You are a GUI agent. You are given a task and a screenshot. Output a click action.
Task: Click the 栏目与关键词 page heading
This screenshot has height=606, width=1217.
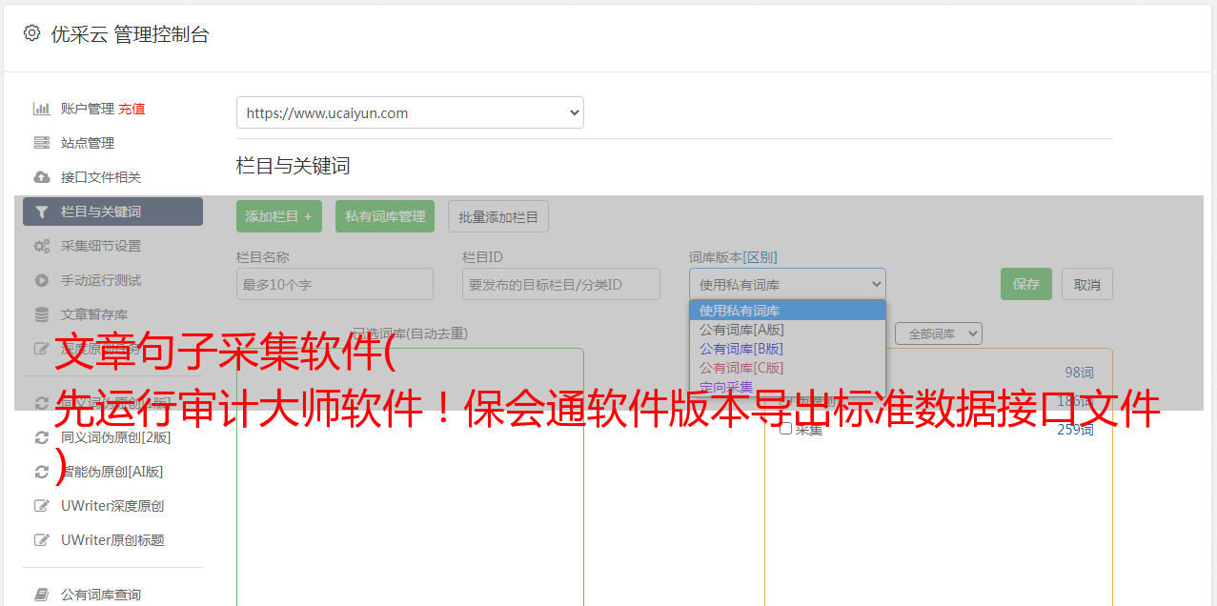coord(294,166)
